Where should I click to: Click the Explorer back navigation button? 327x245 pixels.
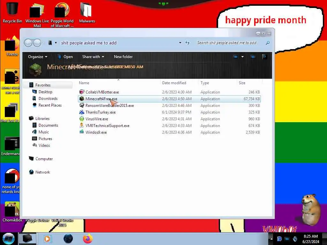coord(28,43)
